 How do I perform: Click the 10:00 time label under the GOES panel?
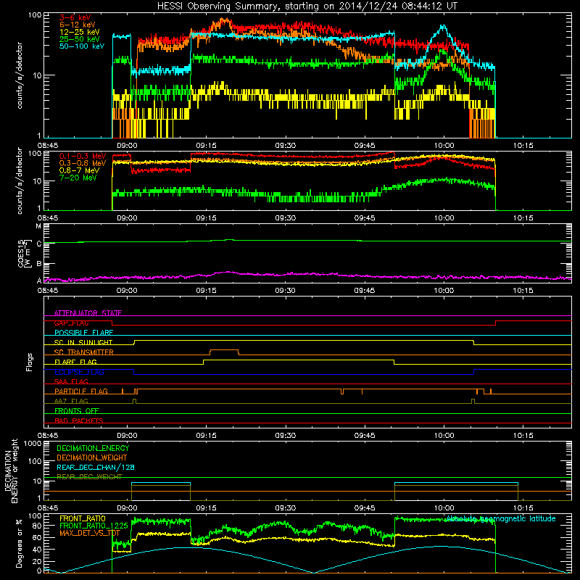coord(444,290)
